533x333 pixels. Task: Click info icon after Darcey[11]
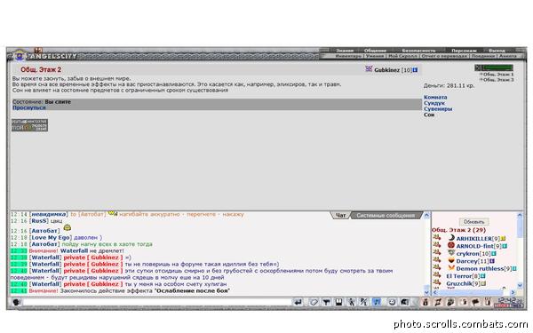pyautogui.click(x=492, y=261)
